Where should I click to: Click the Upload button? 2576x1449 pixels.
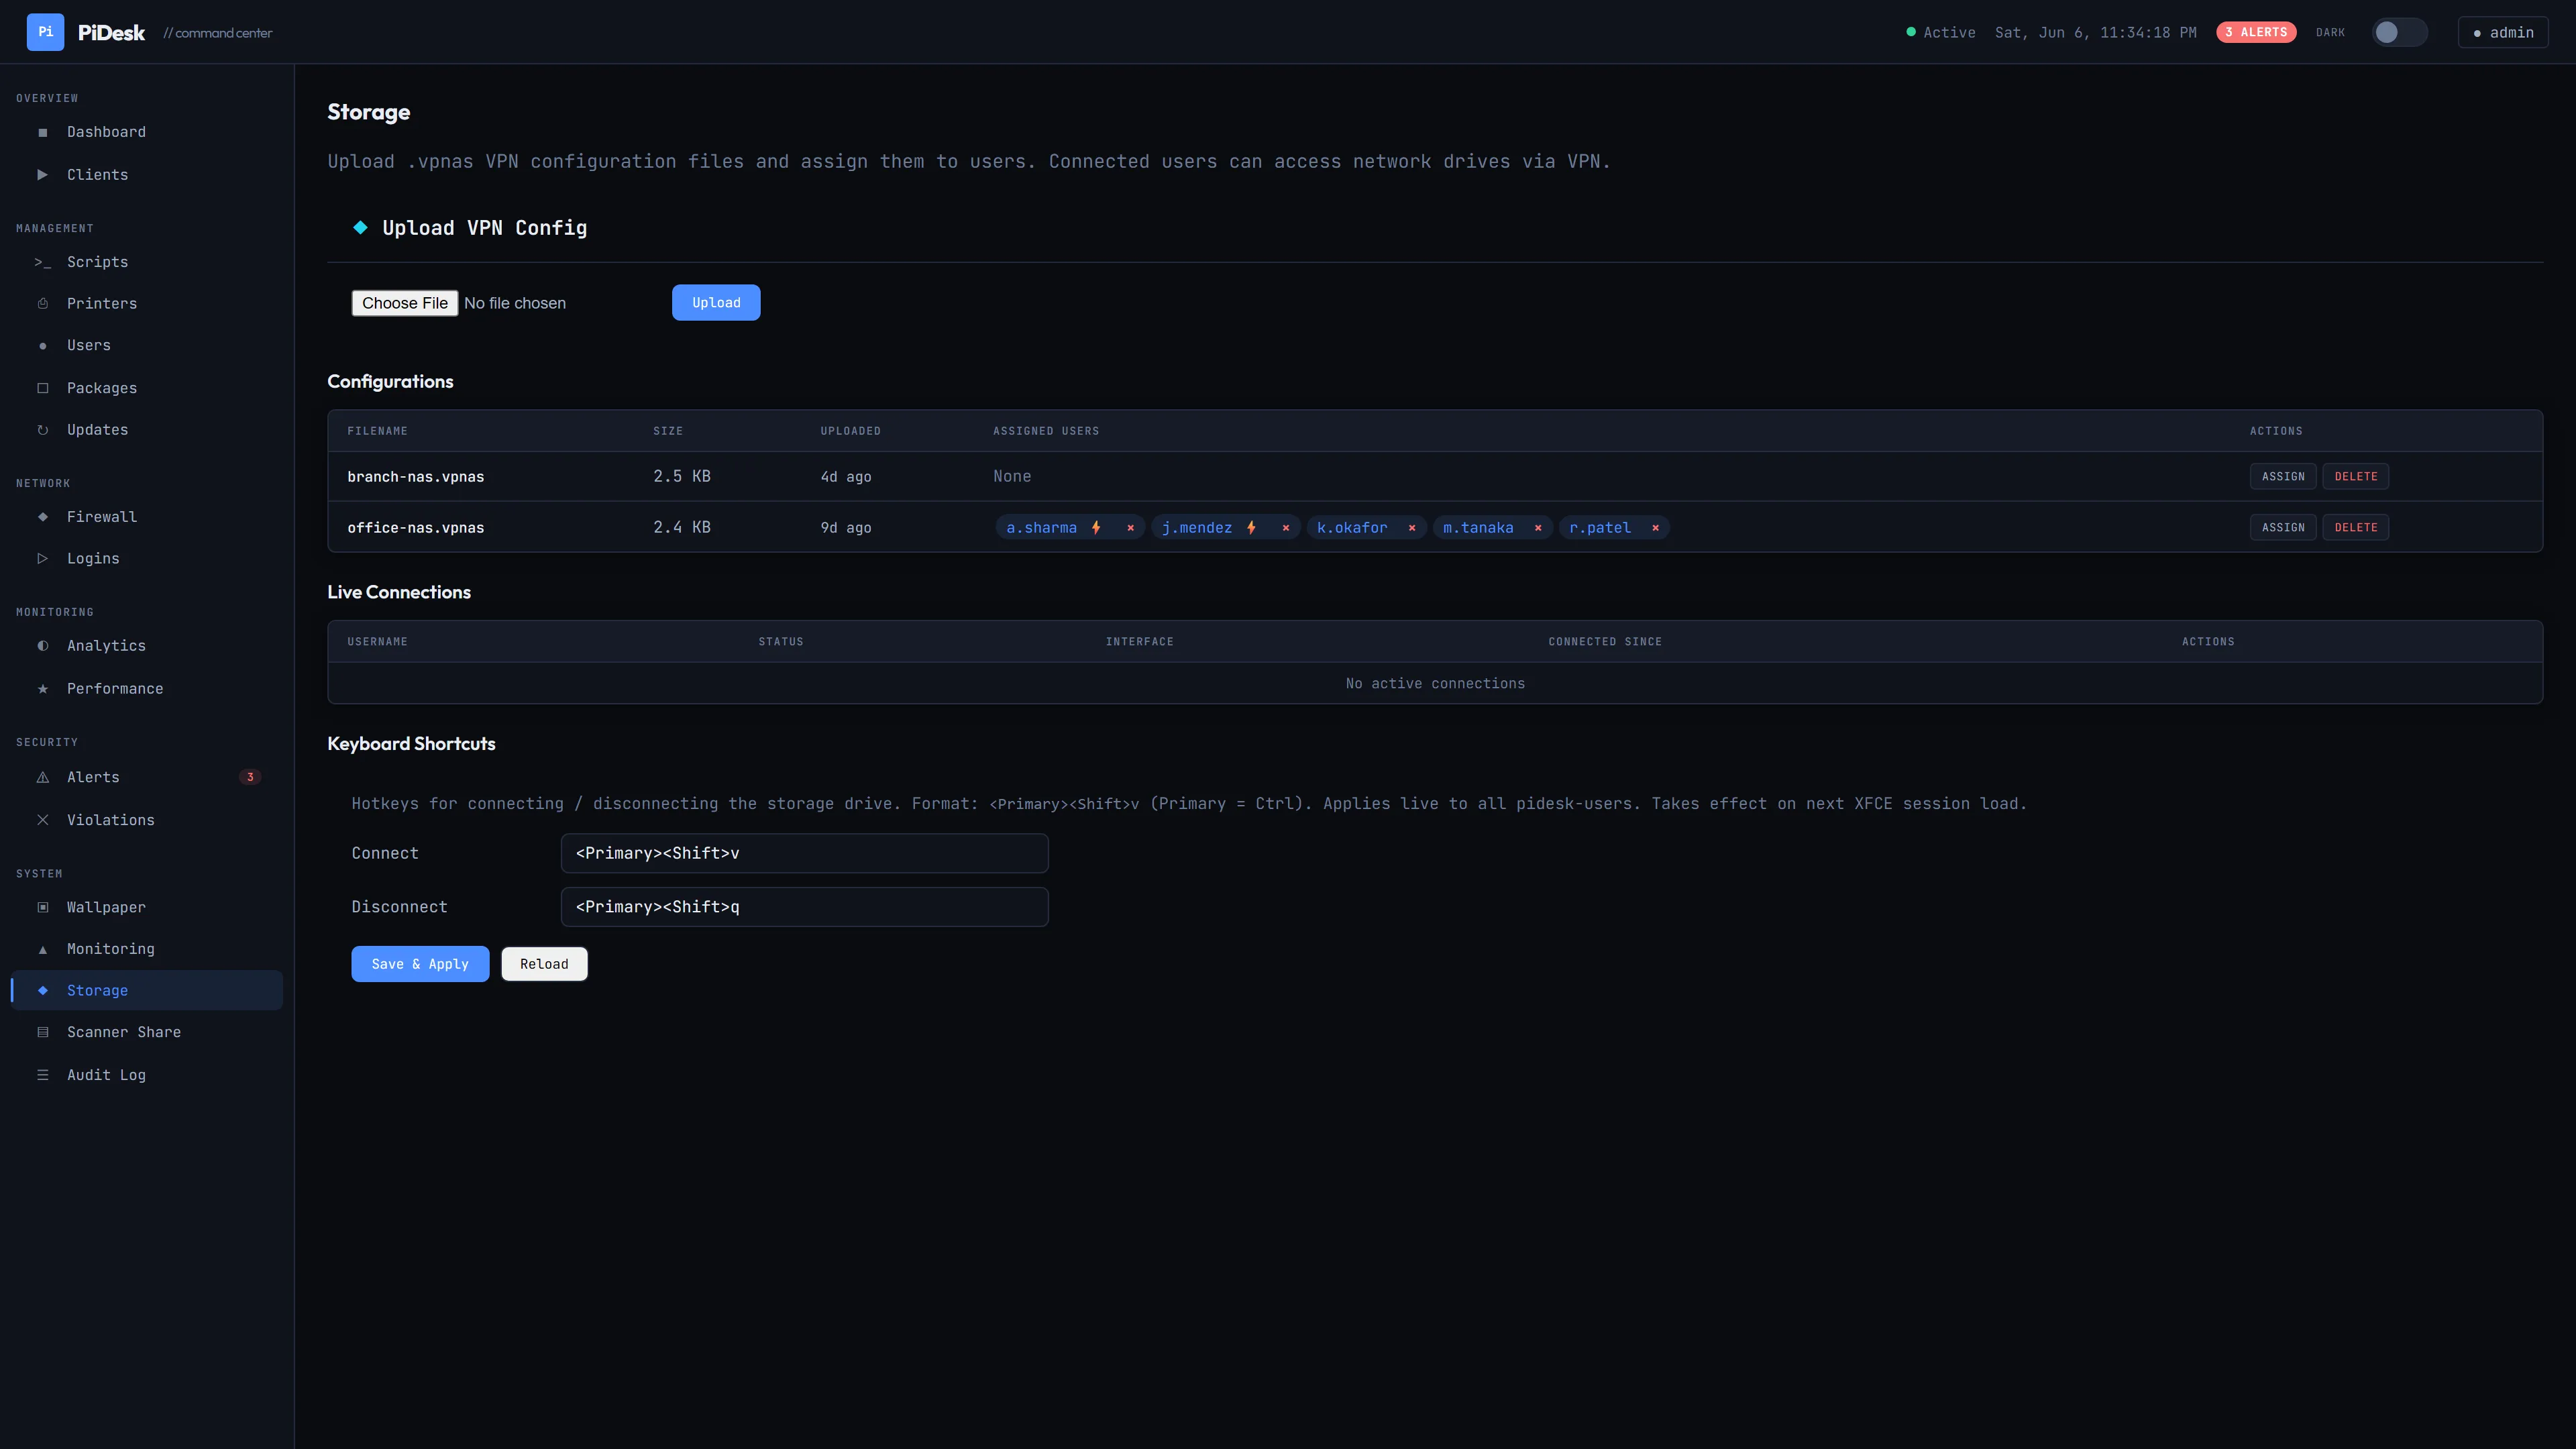click(716, 303)
